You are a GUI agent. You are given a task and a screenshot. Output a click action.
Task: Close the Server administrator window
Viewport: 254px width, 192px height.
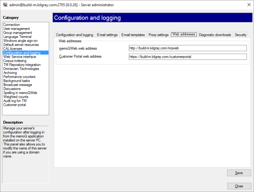[246, 5]
